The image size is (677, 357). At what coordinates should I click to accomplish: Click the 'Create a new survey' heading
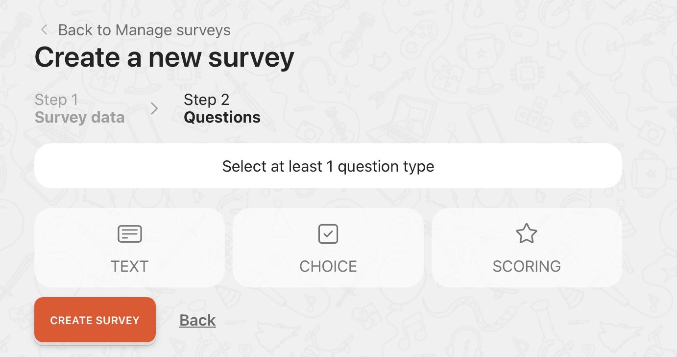tap(165, 57)
